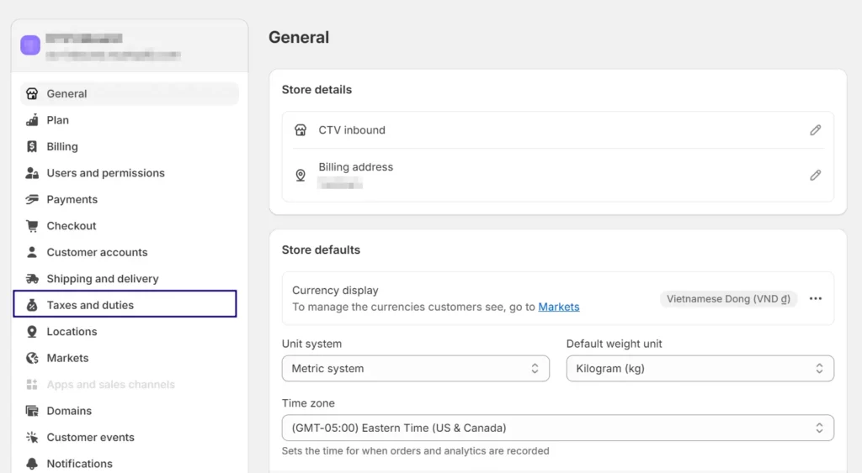Click the Markets globe icon in sidebar
The image size is (862, 473).
(x=32, y=358)
